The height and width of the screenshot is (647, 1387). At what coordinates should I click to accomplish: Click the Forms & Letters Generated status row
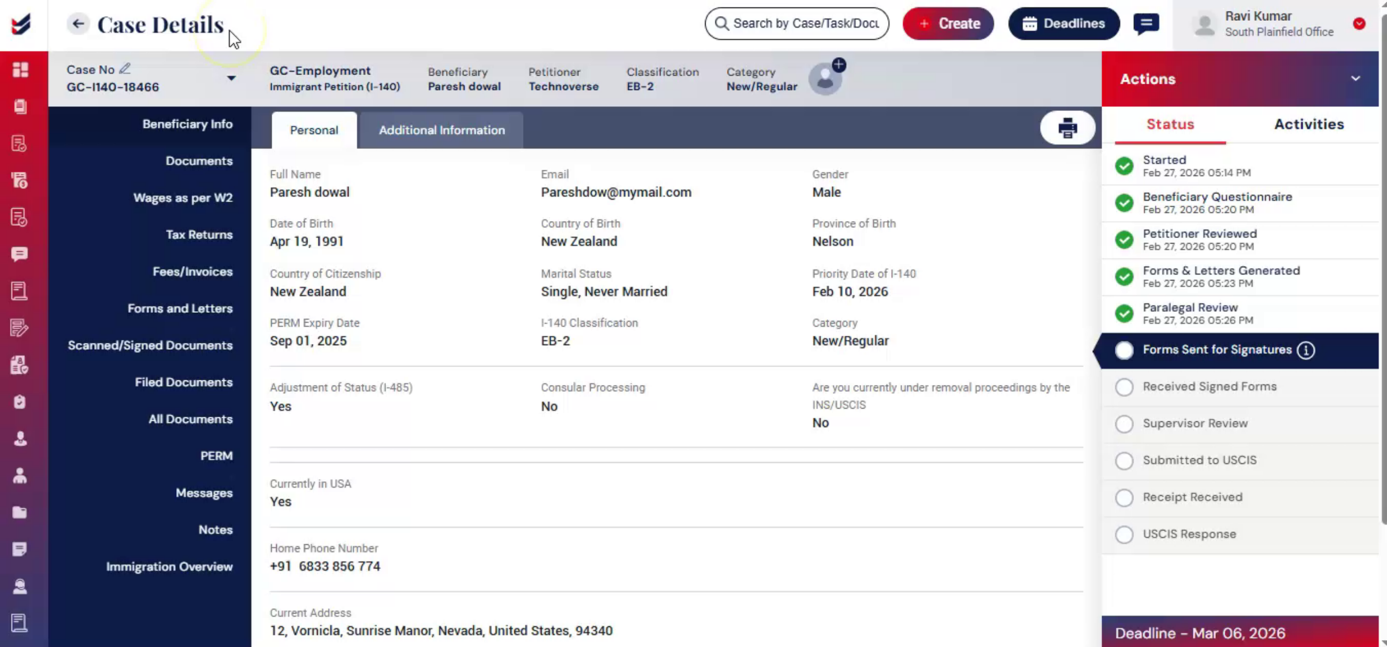click(1240, 277)
